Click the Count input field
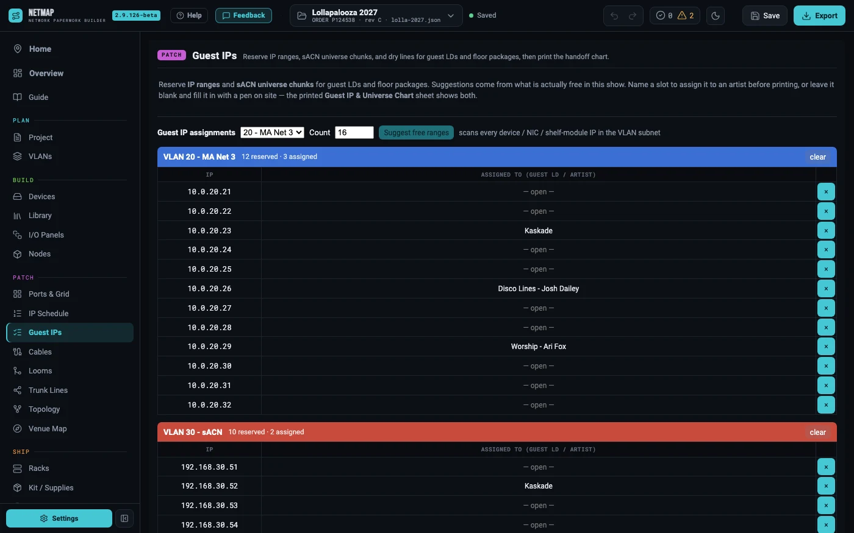 click(x=354, y=132)
